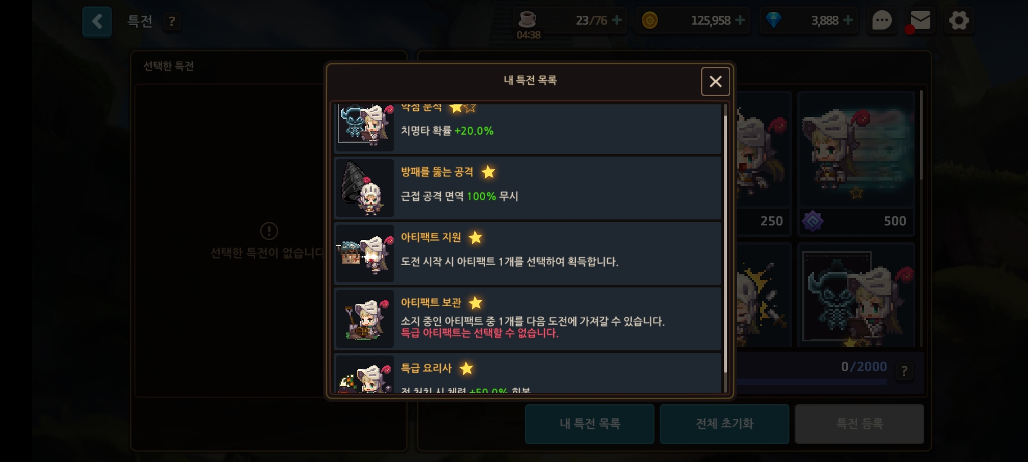The width and height of the screenshot is (1028, 462).
Task: Open the help question mark next to 특전
Action: (172, 21)
